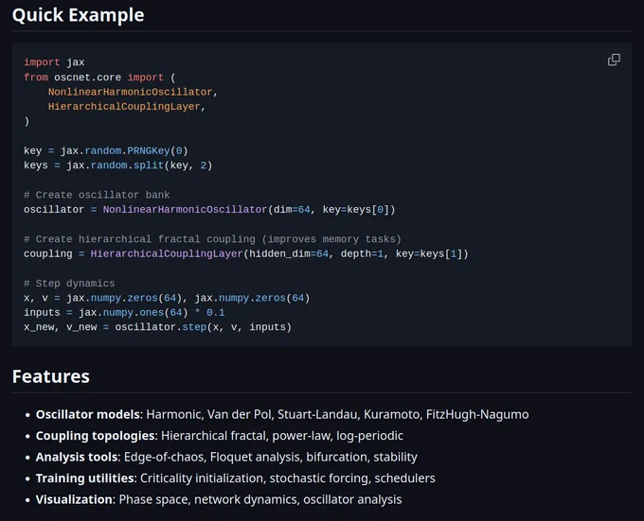Click the Features heading

[51, 376]
